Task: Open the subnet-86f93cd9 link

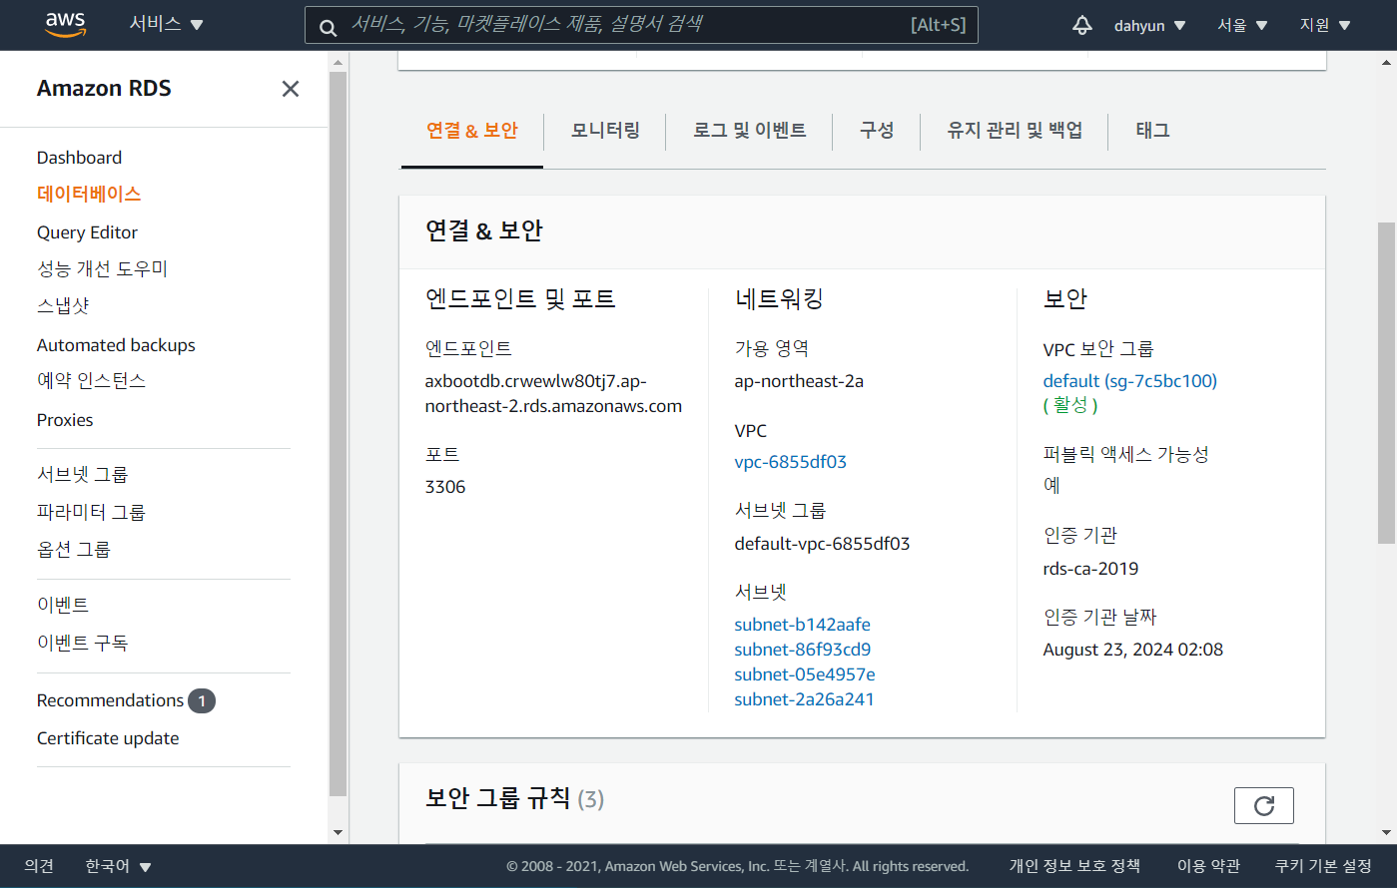Action: point(802,650)
